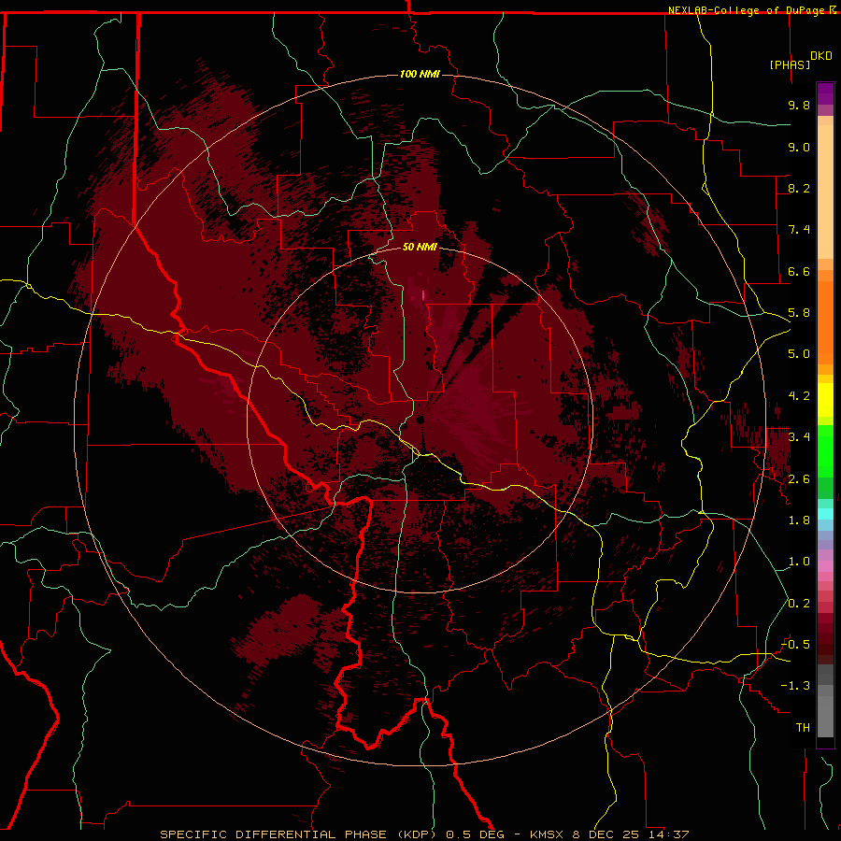
Task: Click the 100 NMI range ring label
Action: click(x=420, y=74)
